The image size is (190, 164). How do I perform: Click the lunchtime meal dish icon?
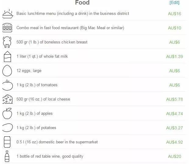tap(7, 14)
